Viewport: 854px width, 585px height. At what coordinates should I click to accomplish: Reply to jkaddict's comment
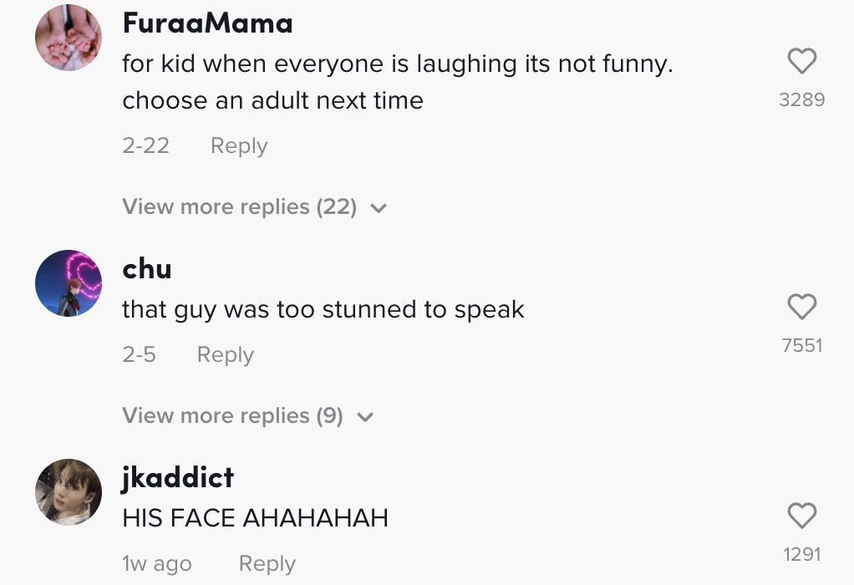tap(267, 563)
